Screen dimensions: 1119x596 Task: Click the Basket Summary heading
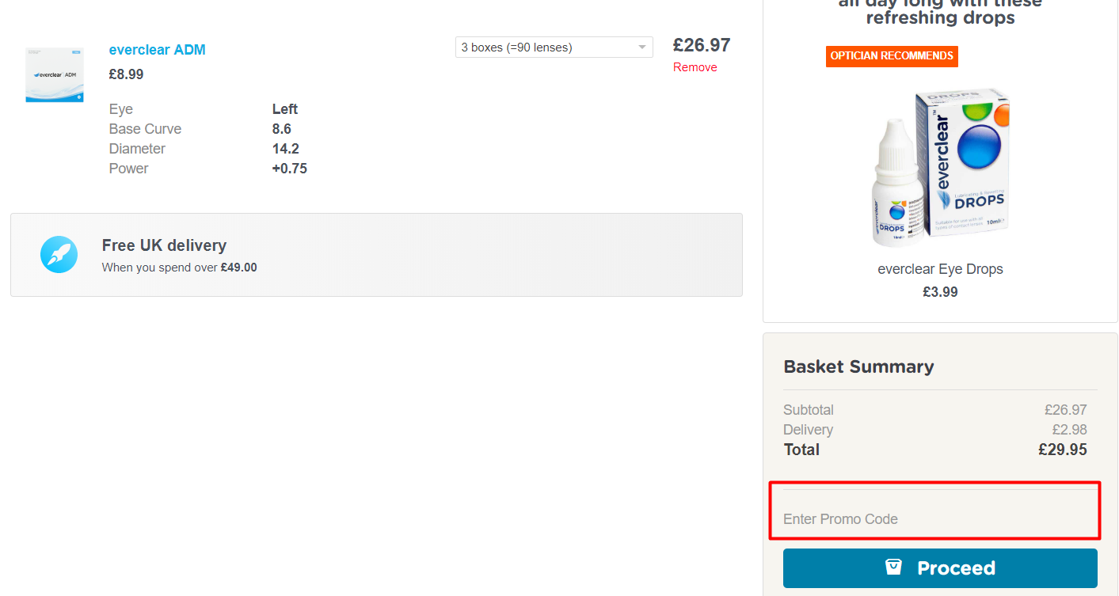(858, 366)
